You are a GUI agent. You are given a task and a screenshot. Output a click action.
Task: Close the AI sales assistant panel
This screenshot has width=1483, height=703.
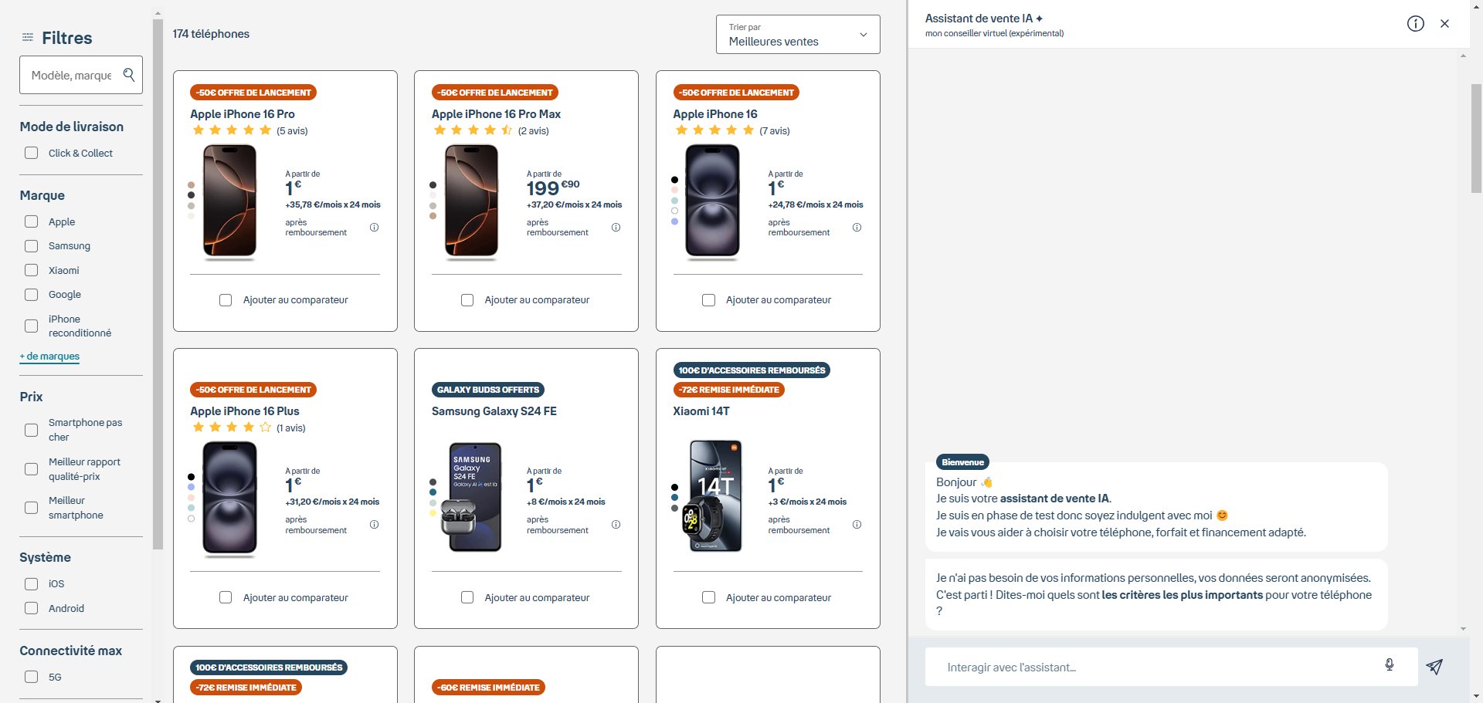click(1444, 23)
